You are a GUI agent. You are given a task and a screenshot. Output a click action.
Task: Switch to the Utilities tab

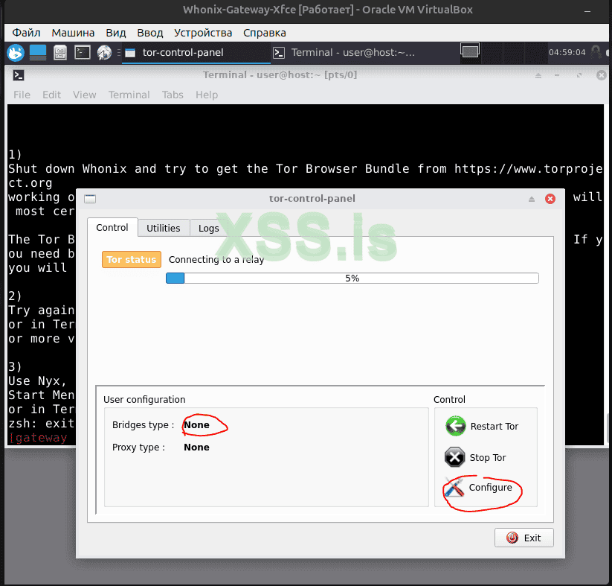[x=164, y=229]
